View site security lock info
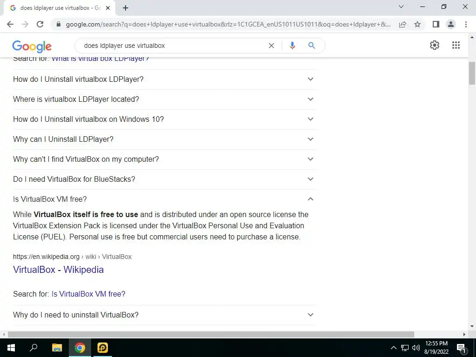The image size is (476, 357). point(59,24)
